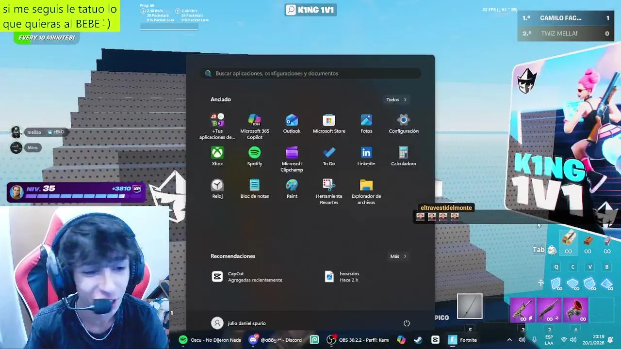Launch Outlook from pinned apps
621x349 pixels.
point(292,124)
